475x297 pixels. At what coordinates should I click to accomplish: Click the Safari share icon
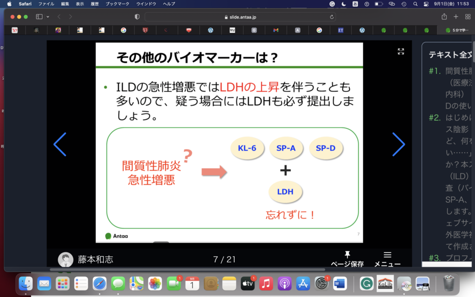tap(444, 17)
